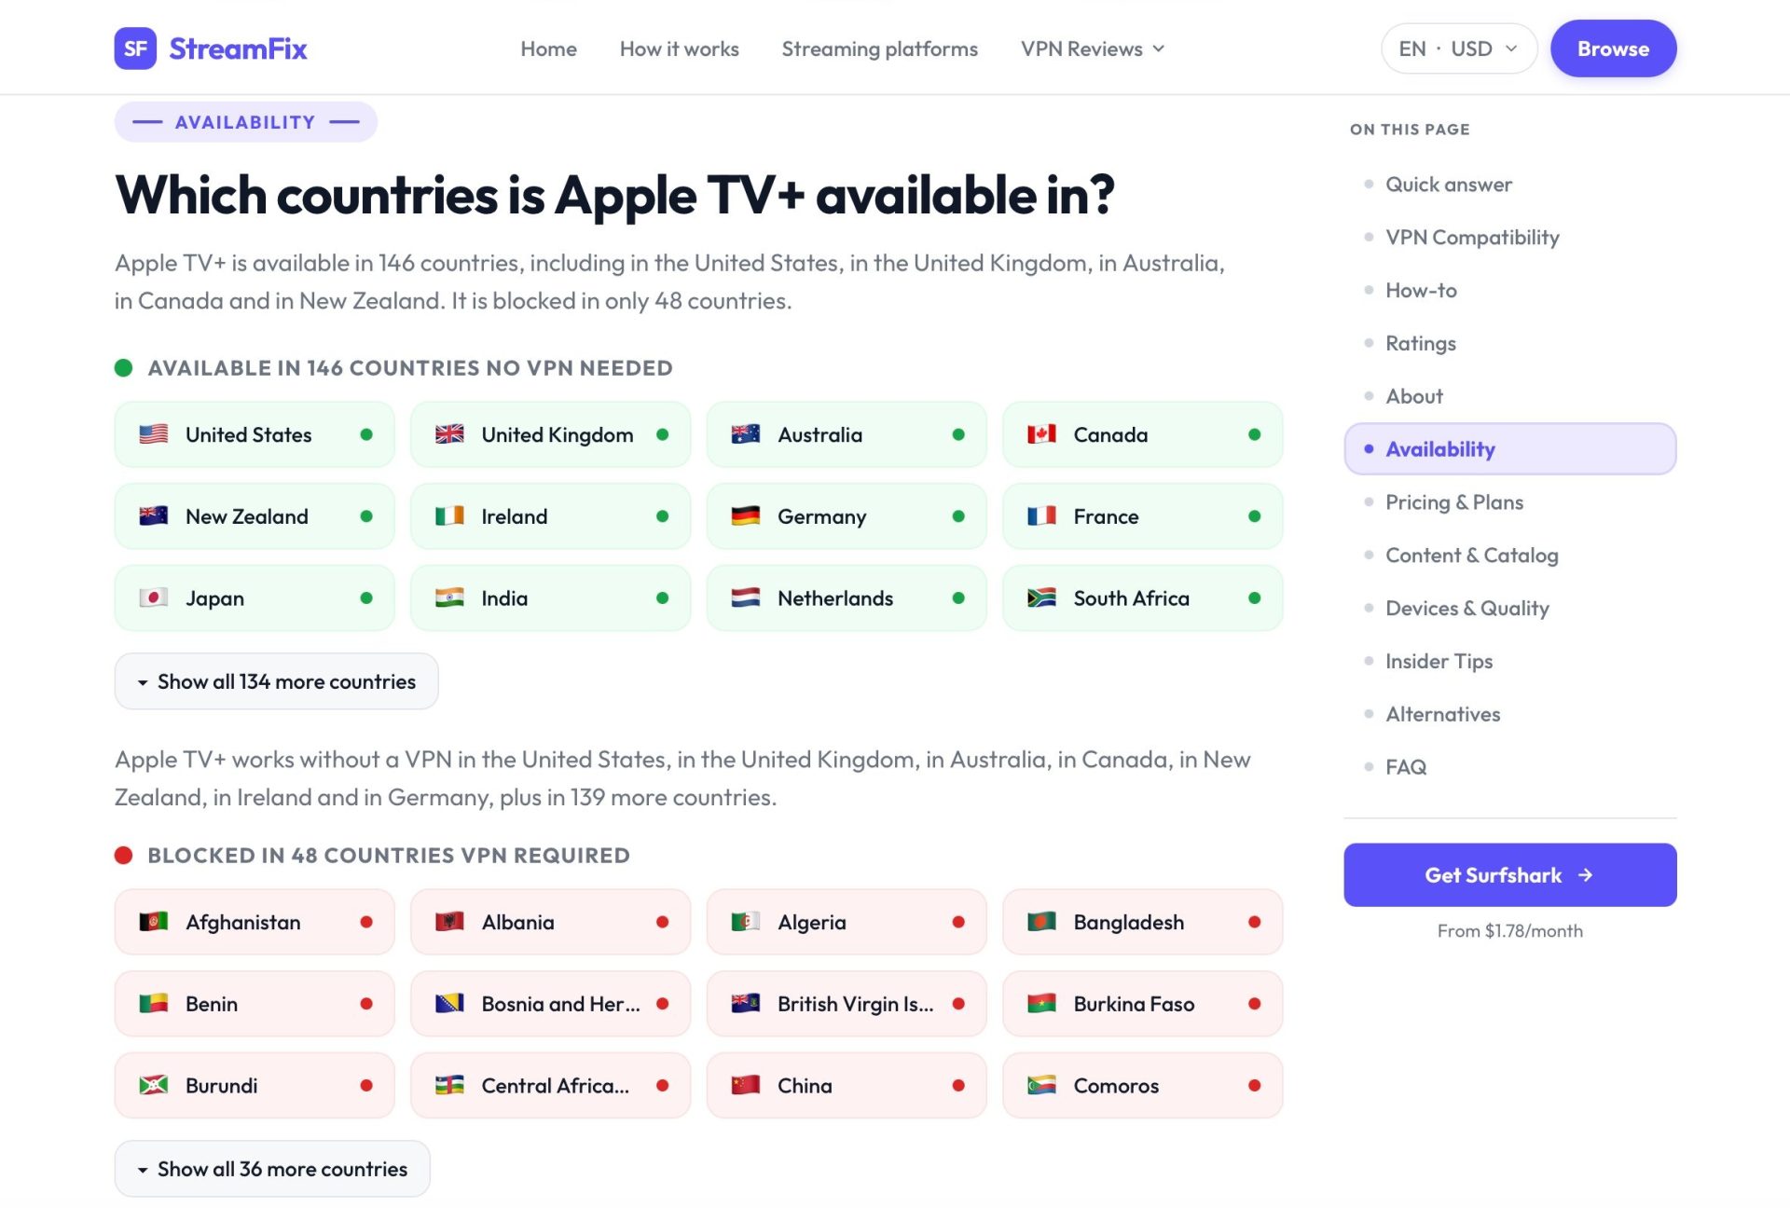The height and width of the screenshot is (1208, 1790).
Task: Click the South Africa flag icon
Action: 1041,597
